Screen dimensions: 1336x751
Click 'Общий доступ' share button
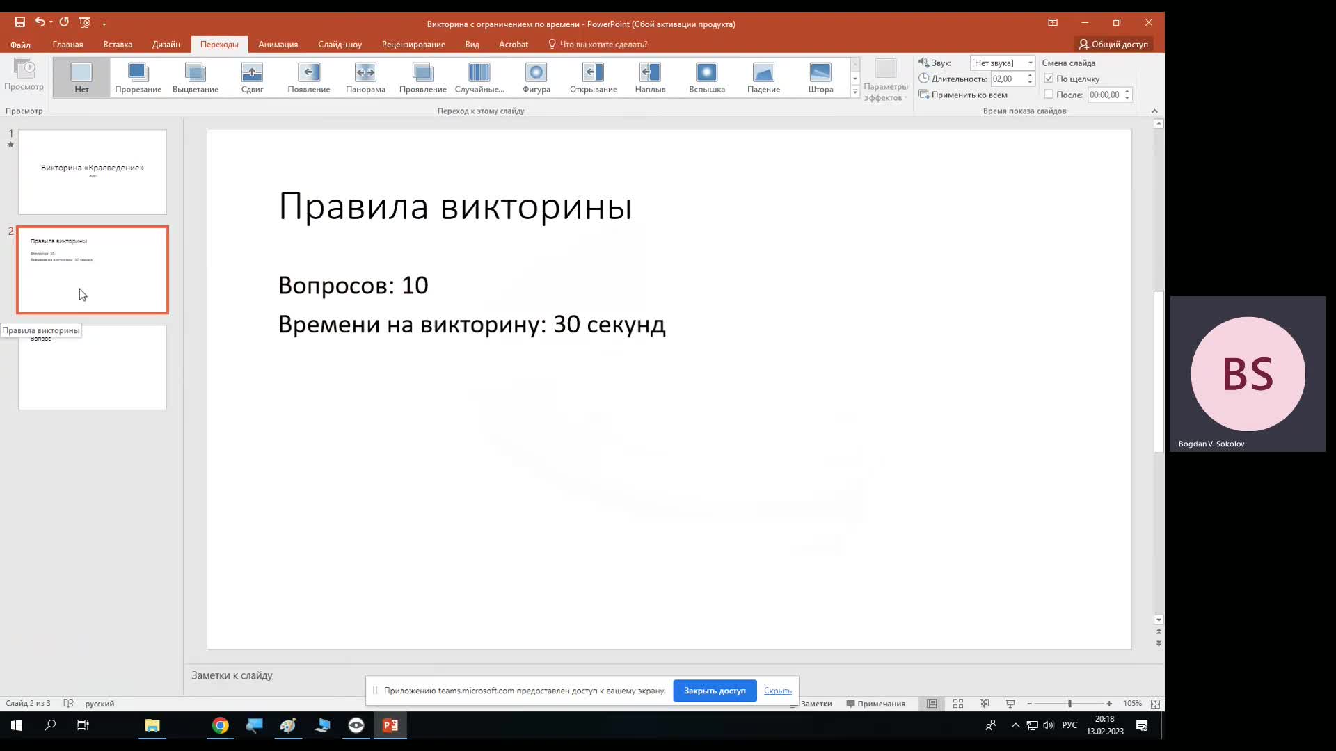click(x=1113, y=44)
